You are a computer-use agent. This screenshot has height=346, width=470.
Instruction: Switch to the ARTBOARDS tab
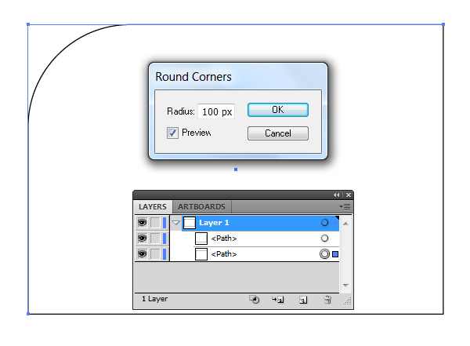point(201,206)
